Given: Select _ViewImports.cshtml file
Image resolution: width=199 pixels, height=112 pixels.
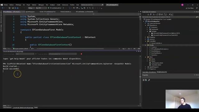Looking at the screenshot, I should pyautogui.click(x=157, y=63).
